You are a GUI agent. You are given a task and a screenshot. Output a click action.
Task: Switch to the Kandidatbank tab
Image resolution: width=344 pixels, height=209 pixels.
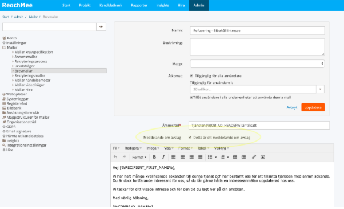[111, 5]
